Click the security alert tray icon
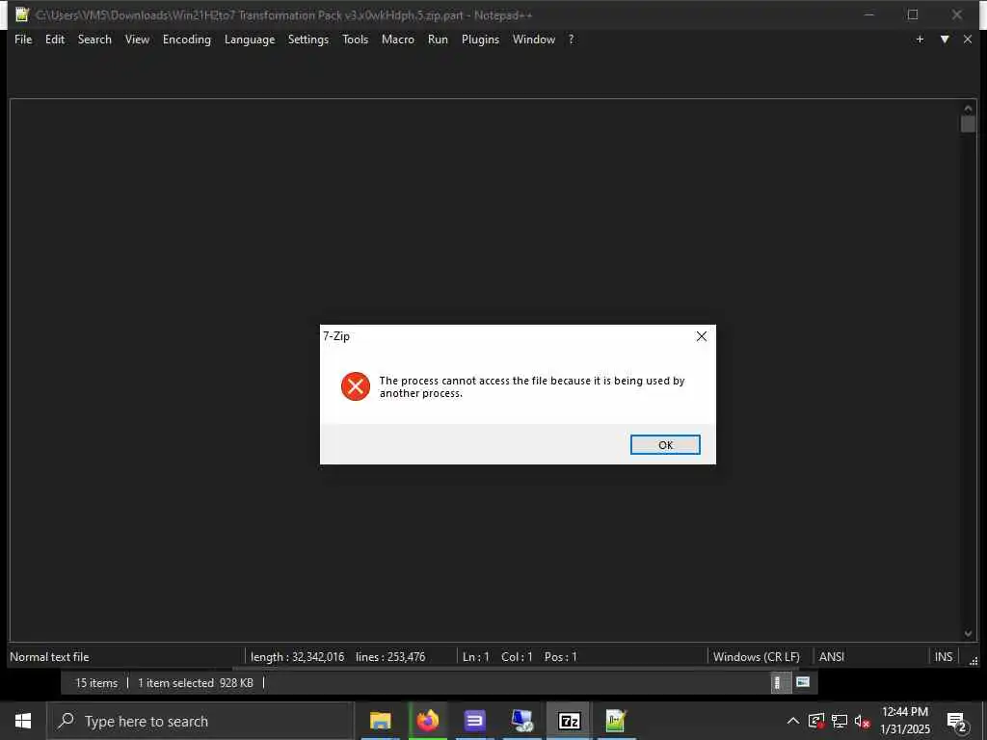 (816, 721)
